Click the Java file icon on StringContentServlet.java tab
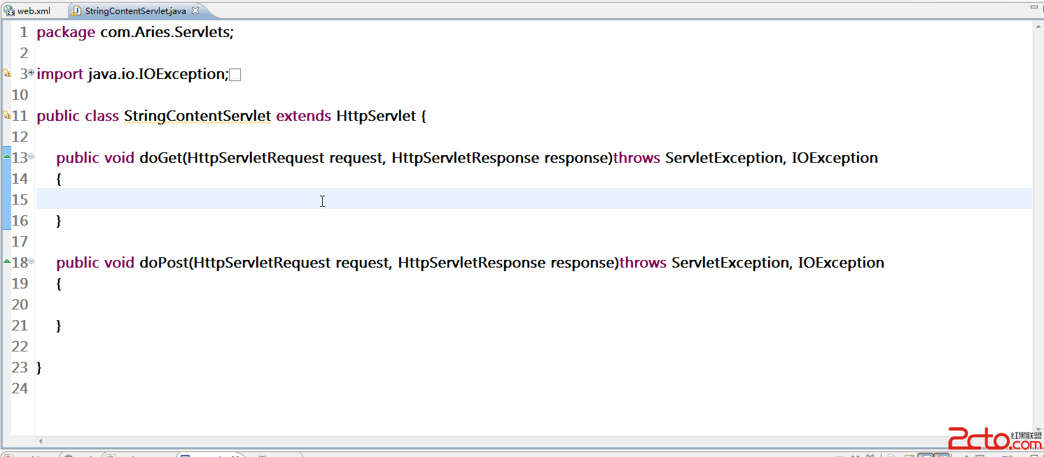This screenshot has height=457, width=1044. pos(76,11)
